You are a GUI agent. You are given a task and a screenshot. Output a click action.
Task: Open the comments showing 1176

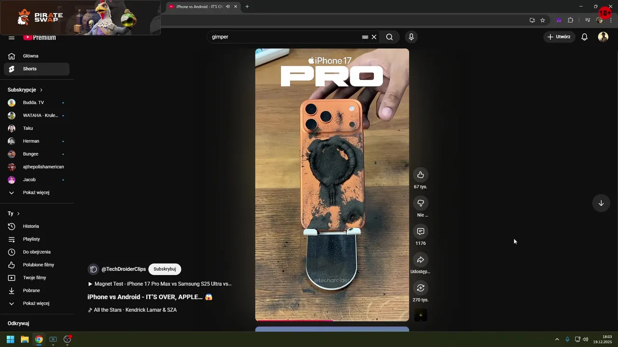click(421, 231)
